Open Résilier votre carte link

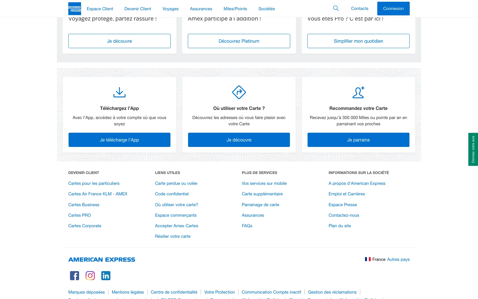coord(173,236)
